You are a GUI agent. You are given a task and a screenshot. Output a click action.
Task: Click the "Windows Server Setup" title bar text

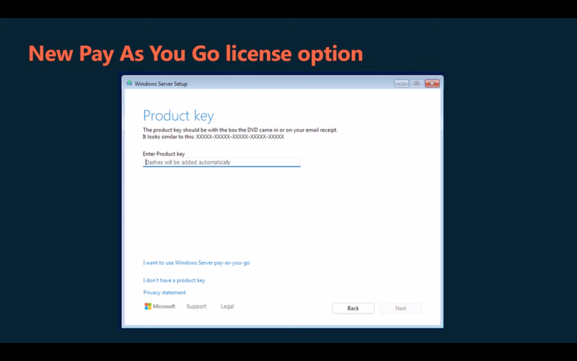pyautogui.click(x=161, y=83)
